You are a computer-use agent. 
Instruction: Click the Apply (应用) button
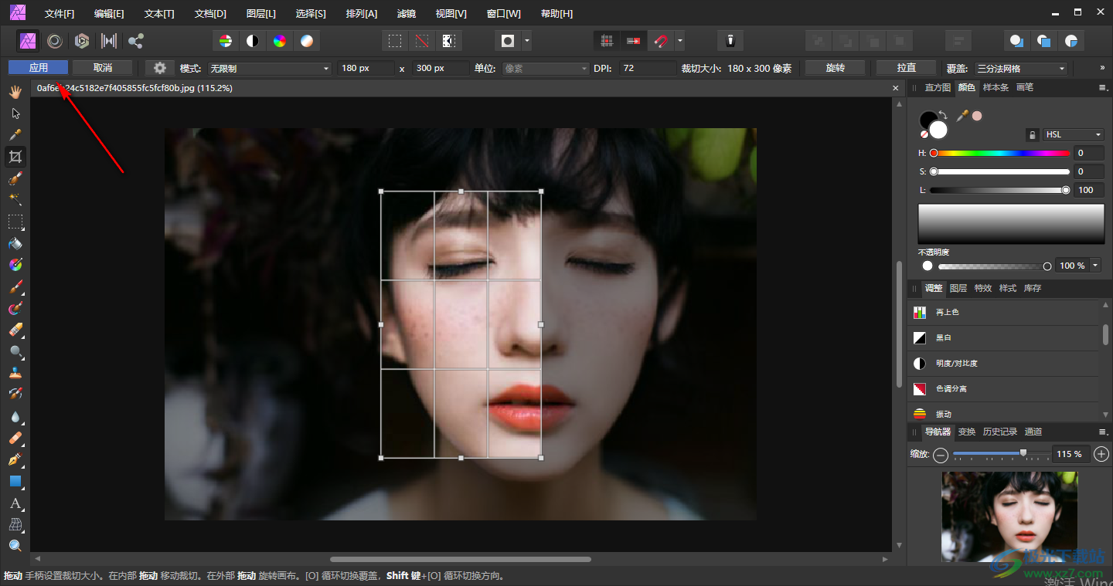pyautogui.click(x=39, y=68)
